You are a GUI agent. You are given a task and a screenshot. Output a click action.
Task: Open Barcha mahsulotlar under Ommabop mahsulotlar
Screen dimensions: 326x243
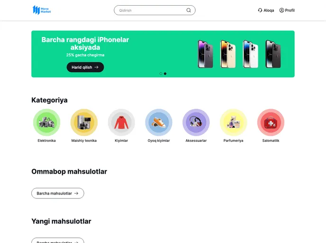click(x=58, y=193)
